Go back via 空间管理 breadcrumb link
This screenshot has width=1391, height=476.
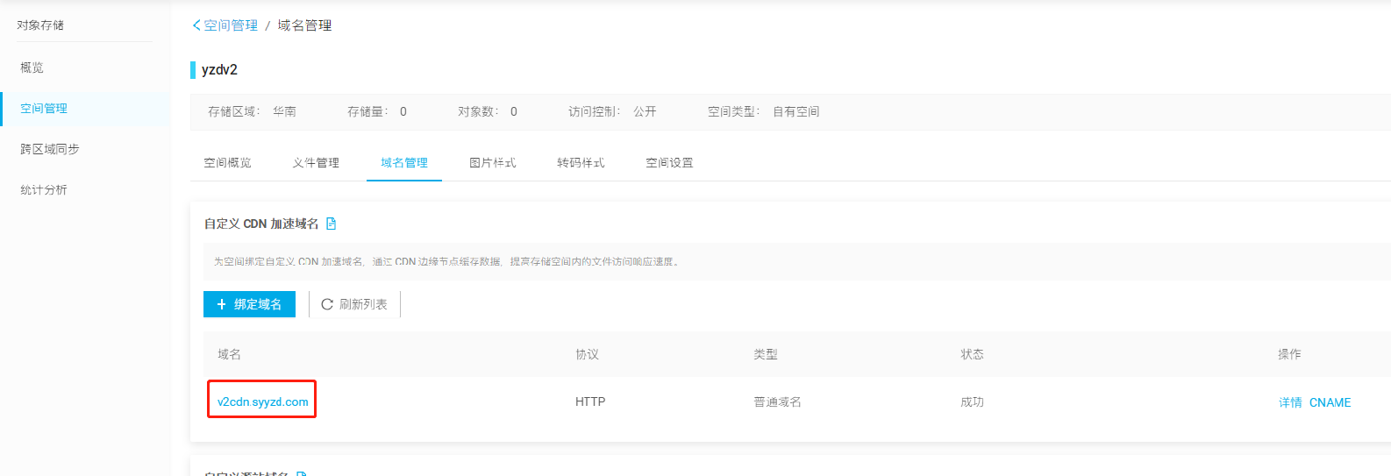point(231,25)
